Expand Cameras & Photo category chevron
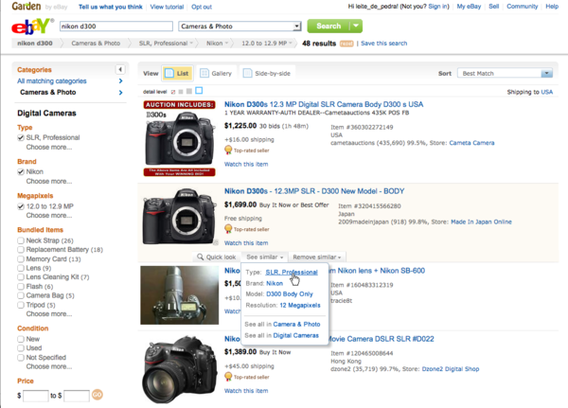Image resolution: width=568 pixels, height=408 pixels. click(x=120, y=93)
